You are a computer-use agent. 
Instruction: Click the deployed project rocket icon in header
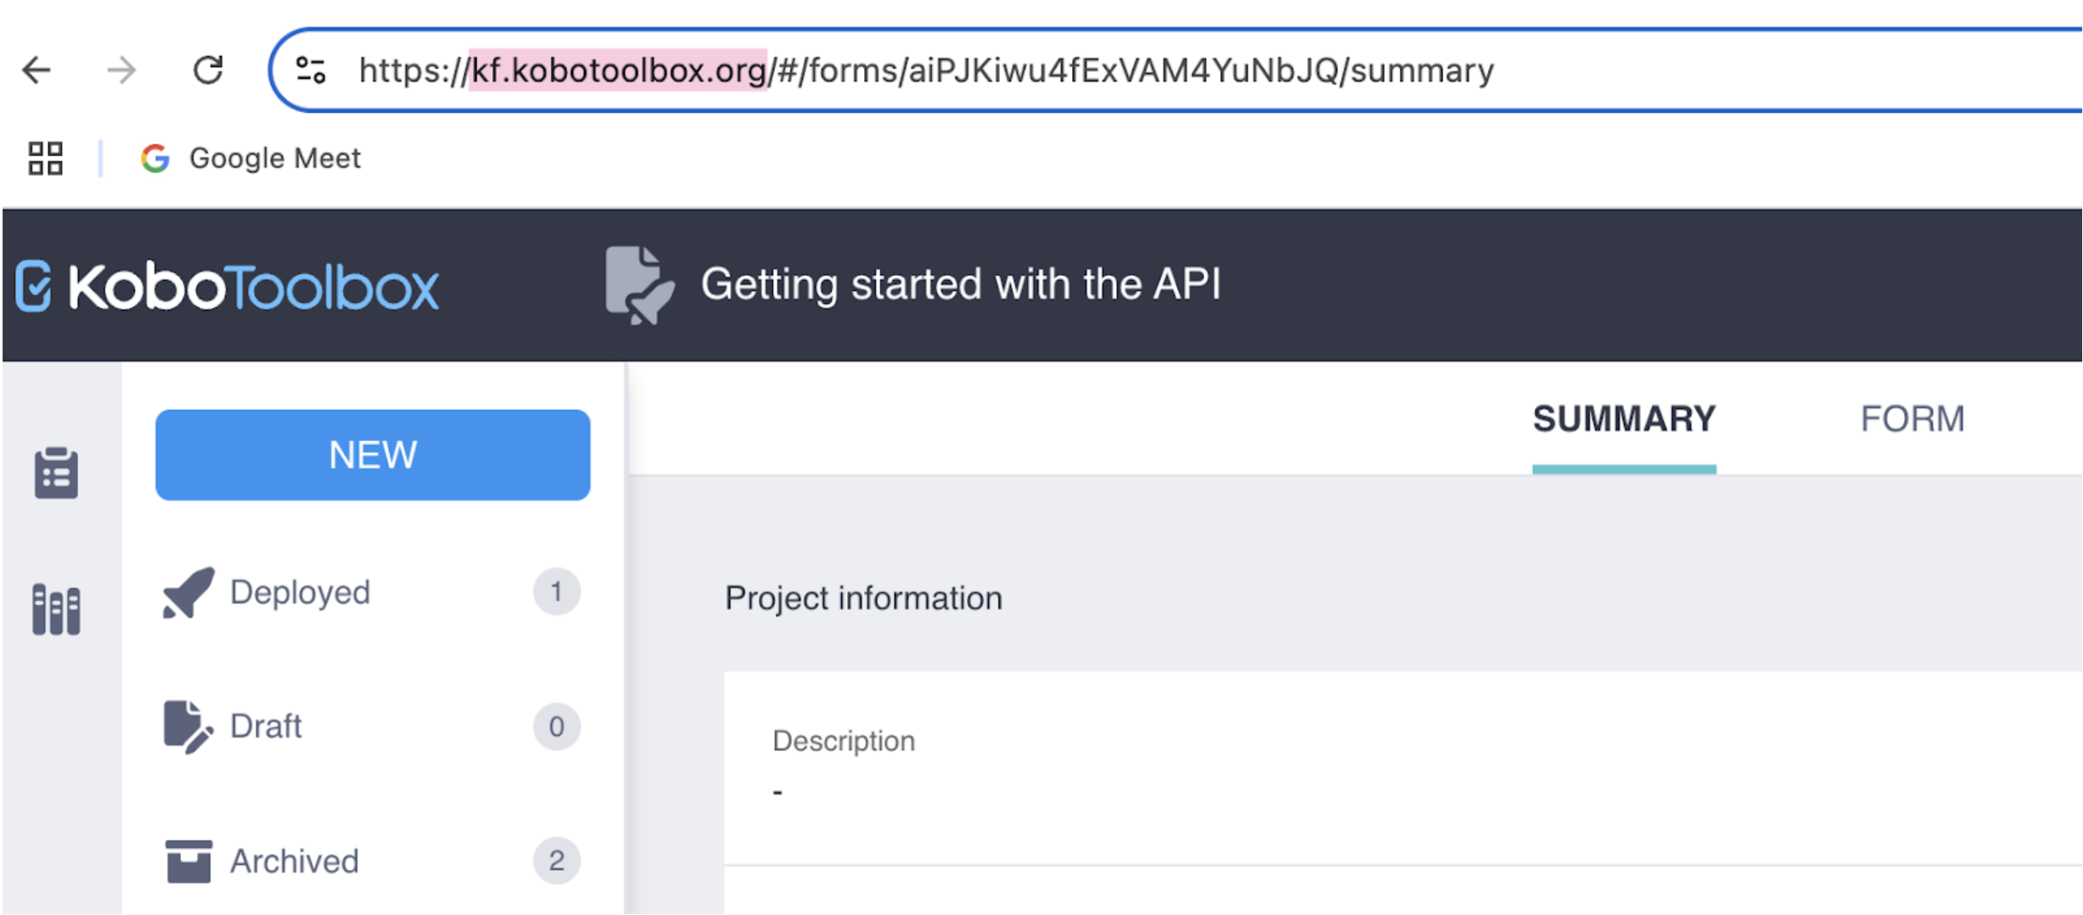(x=639, y=285)
